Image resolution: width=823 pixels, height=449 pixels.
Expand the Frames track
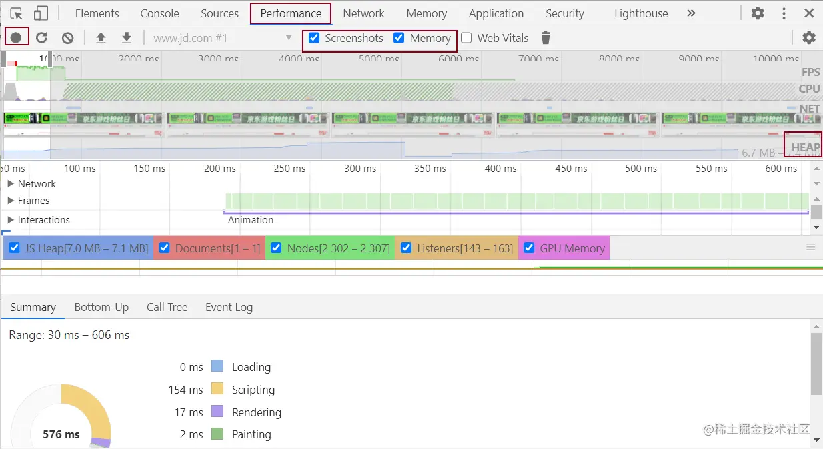pyautogui.click(x=11, y=200)
